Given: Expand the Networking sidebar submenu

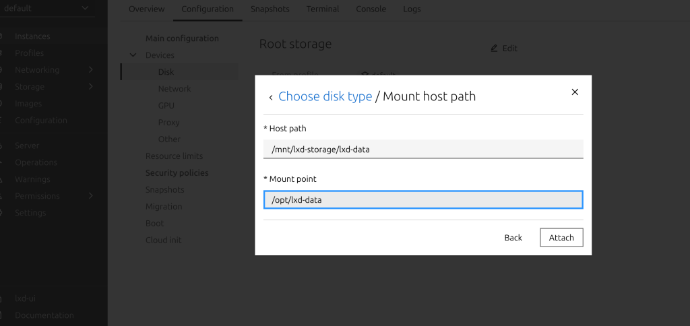Looking at the screenshot, I should [x=90, y=70].
